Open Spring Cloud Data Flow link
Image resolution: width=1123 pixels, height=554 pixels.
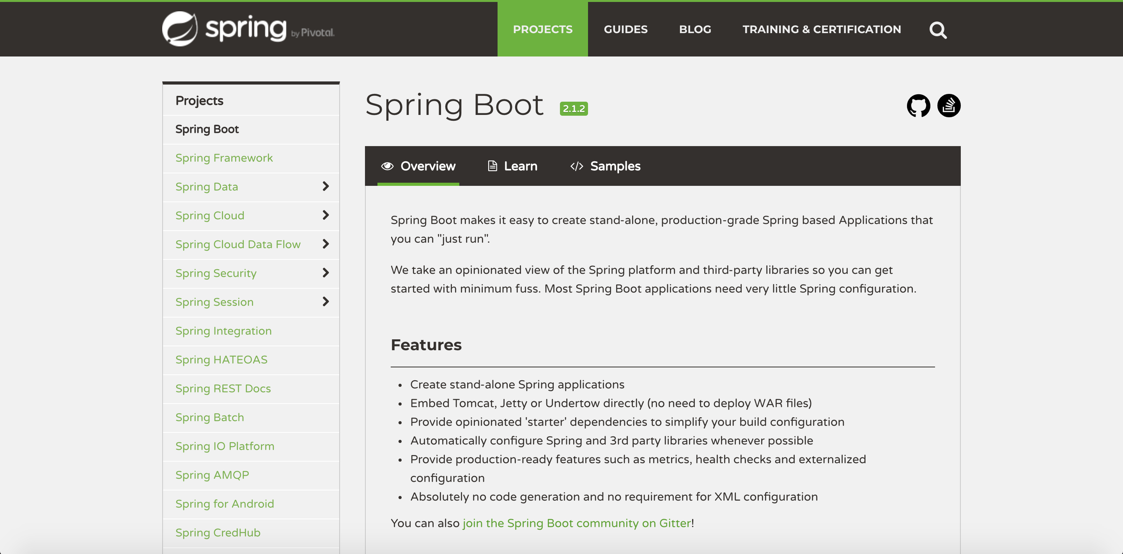click(238, 244)
